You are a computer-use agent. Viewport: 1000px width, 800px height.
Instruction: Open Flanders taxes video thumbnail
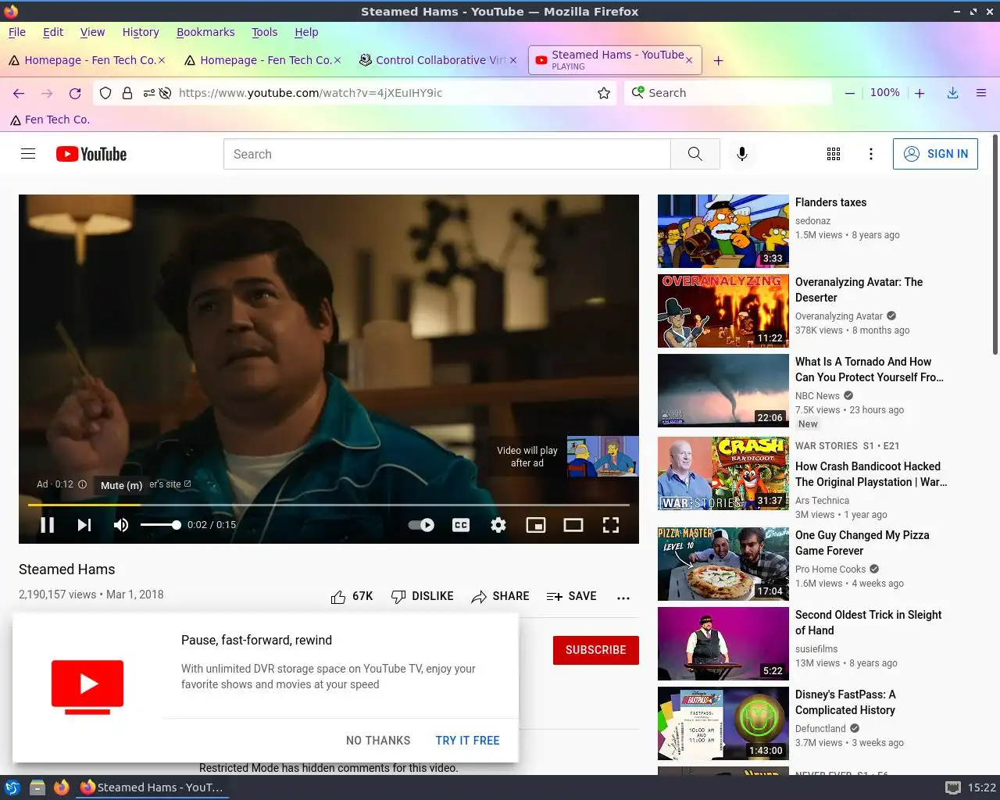723,231
